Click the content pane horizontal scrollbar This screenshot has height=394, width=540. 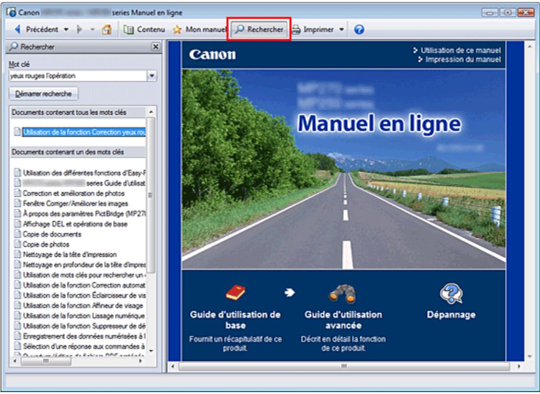click(344, 367)
